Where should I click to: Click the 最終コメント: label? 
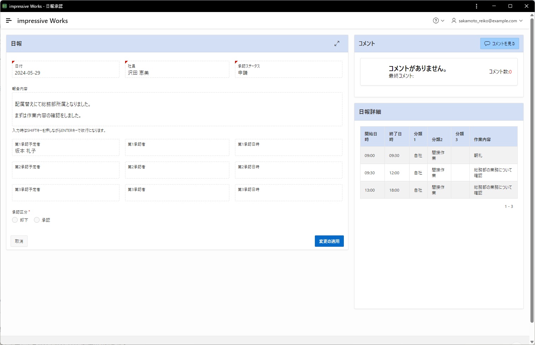(x=401, y=76)
